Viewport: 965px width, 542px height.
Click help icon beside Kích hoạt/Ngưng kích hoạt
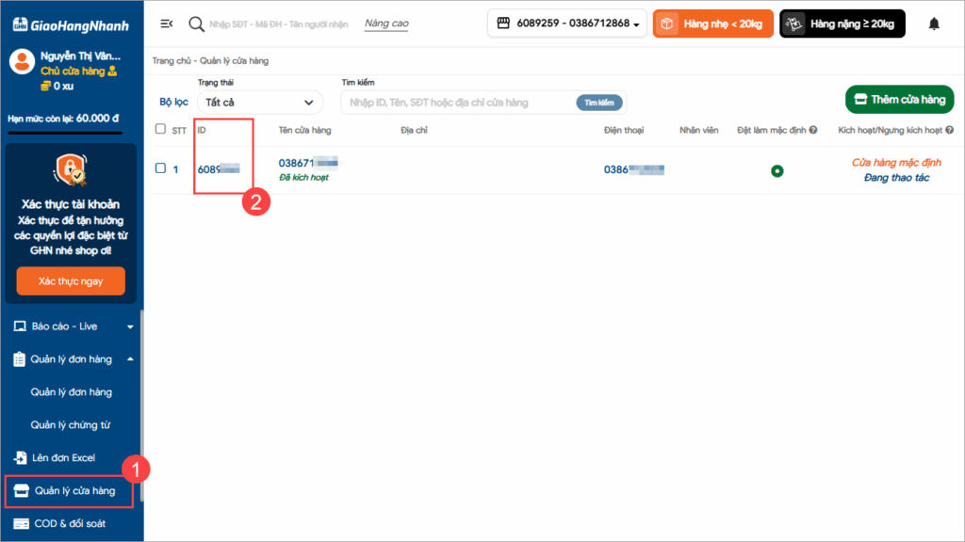[x=950, y=130]
